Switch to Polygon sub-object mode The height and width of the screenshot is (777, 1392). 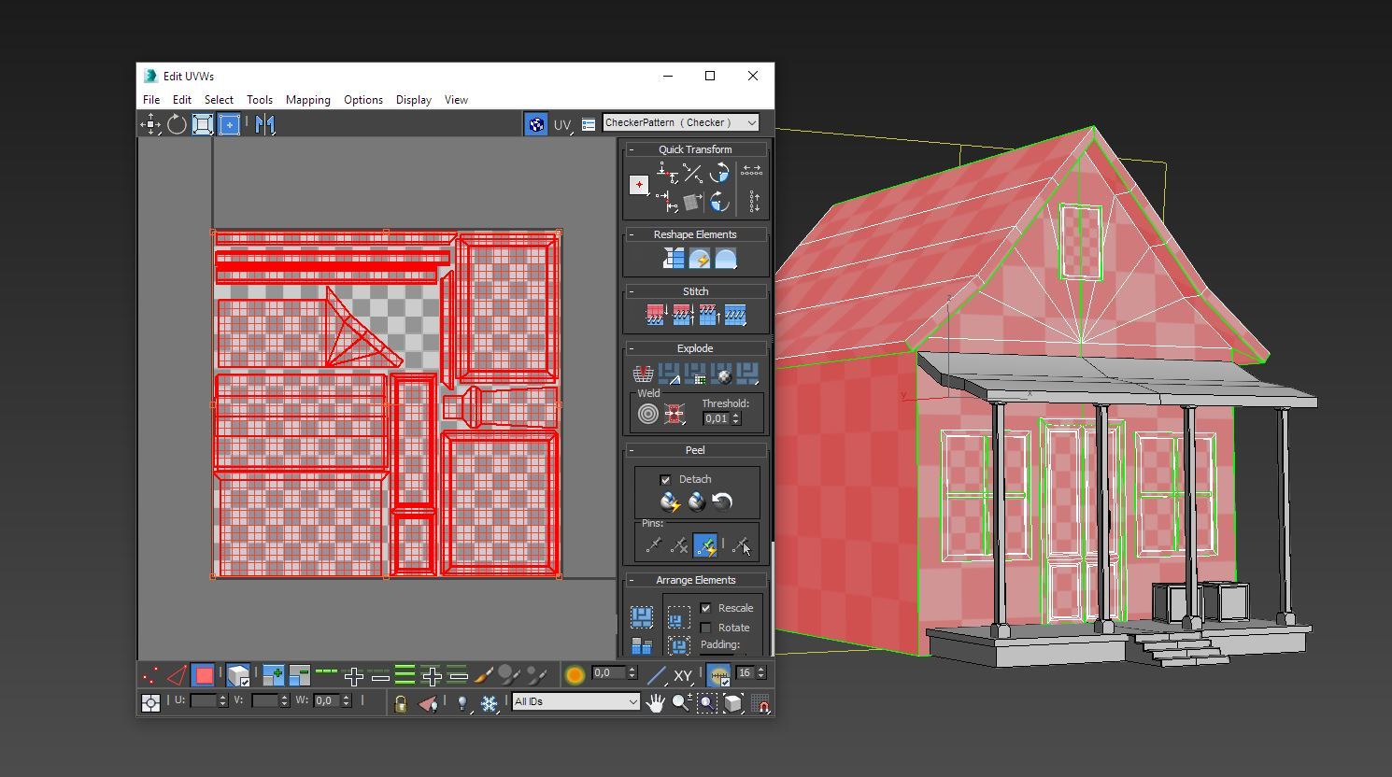204,675
